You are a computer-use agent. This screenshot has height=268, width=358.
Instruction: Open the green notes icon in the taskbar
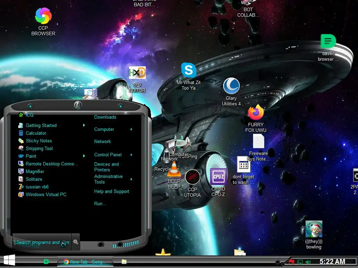click(46, 261)
